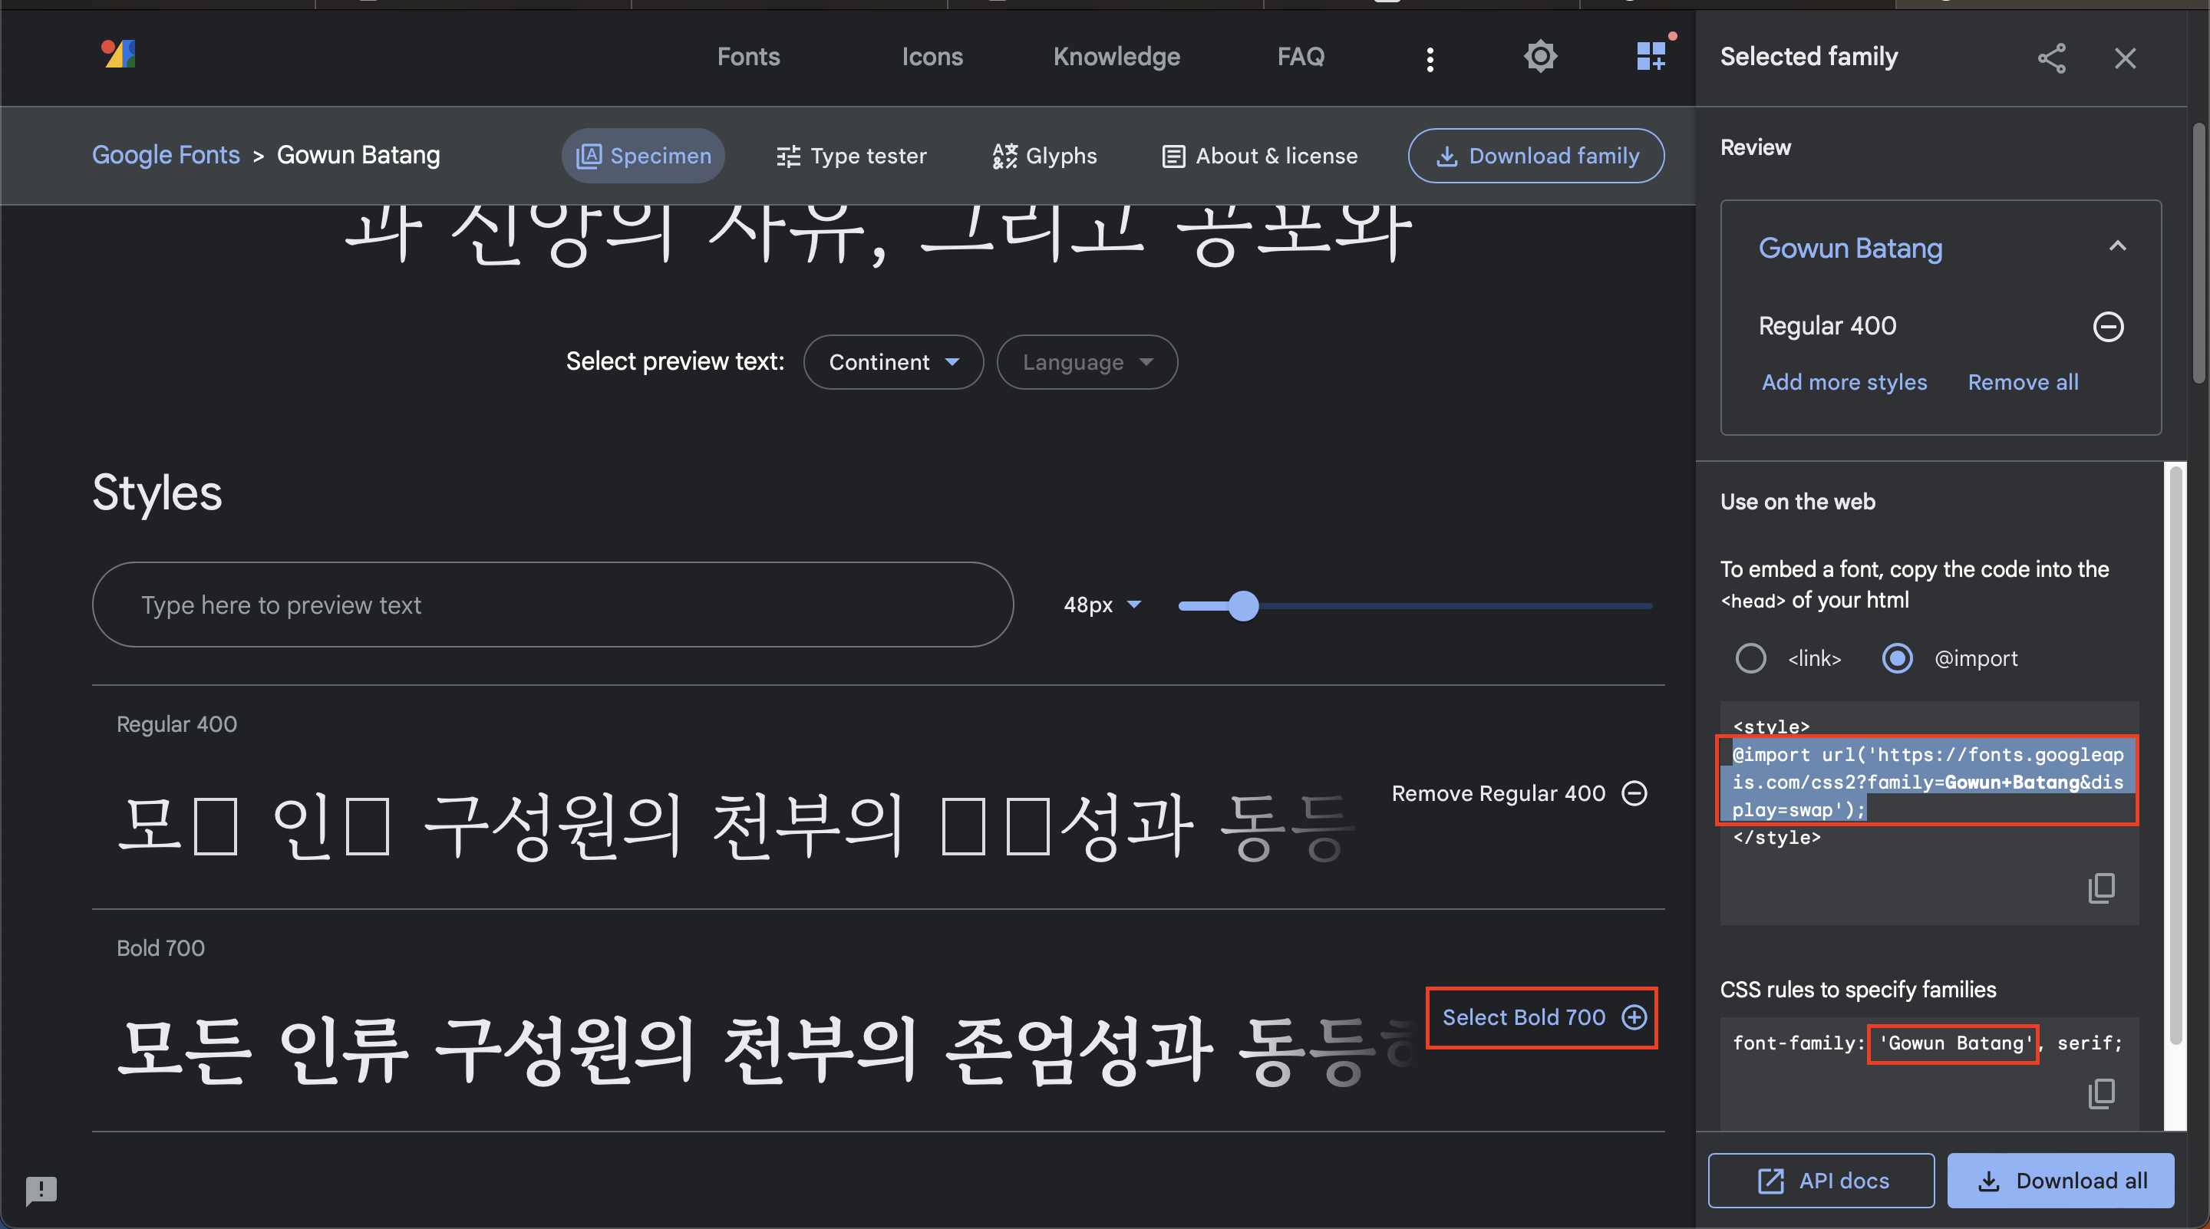Toggle the theme brightness icon

(x=1540, y=57)
